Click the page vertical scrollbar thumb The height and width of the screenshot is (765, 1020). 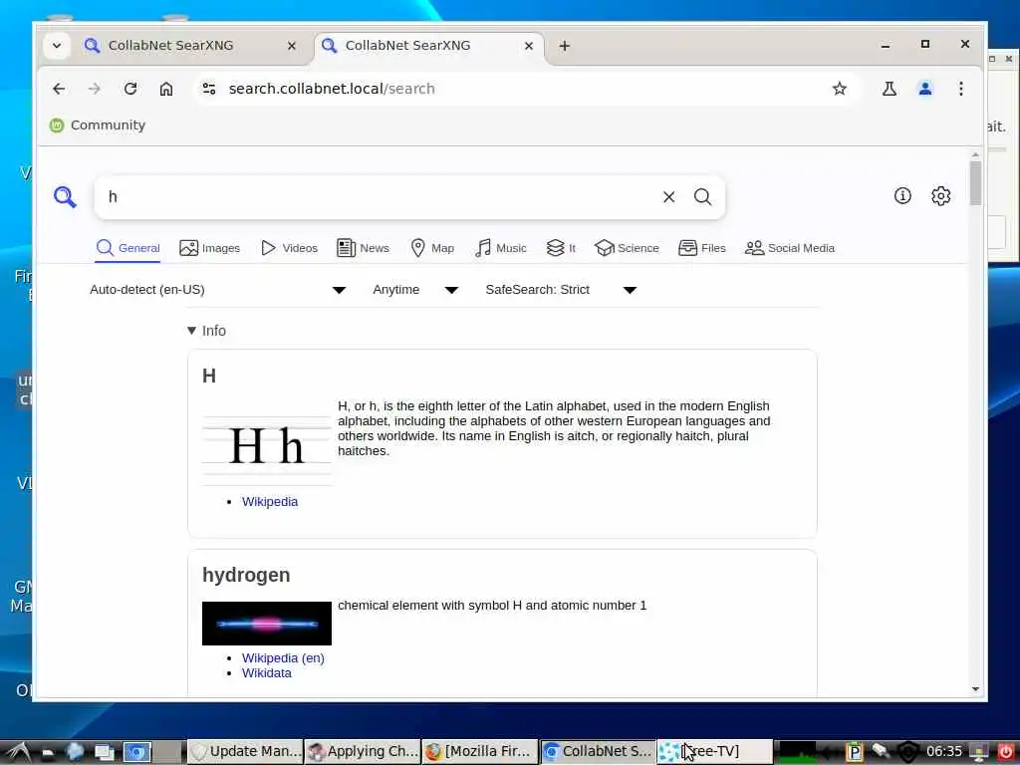pyautogui.click(x=975, y=183)
